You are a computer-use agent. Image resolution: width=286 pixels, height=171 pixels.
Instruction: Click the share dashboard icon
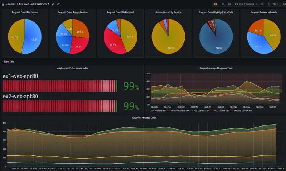click(x=58, y=4)
